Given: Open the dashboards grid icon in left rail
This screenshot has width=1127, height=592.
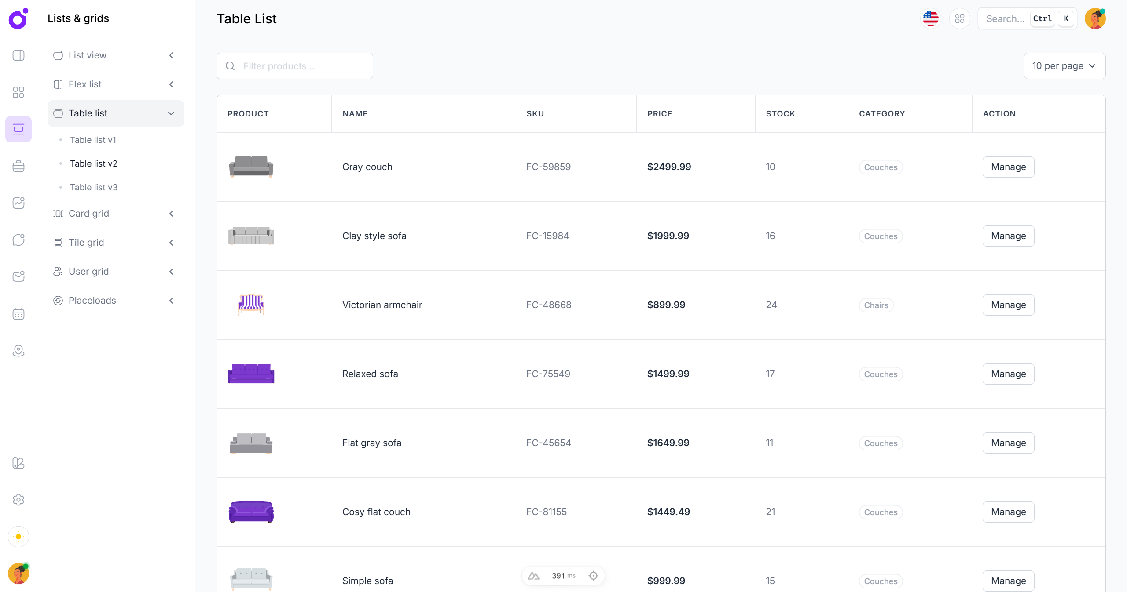Looking at the screenshot, I should click(x=18, y=92).
